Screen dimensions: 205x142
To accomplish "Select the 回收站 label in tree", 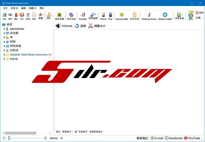I will [14, 50].
